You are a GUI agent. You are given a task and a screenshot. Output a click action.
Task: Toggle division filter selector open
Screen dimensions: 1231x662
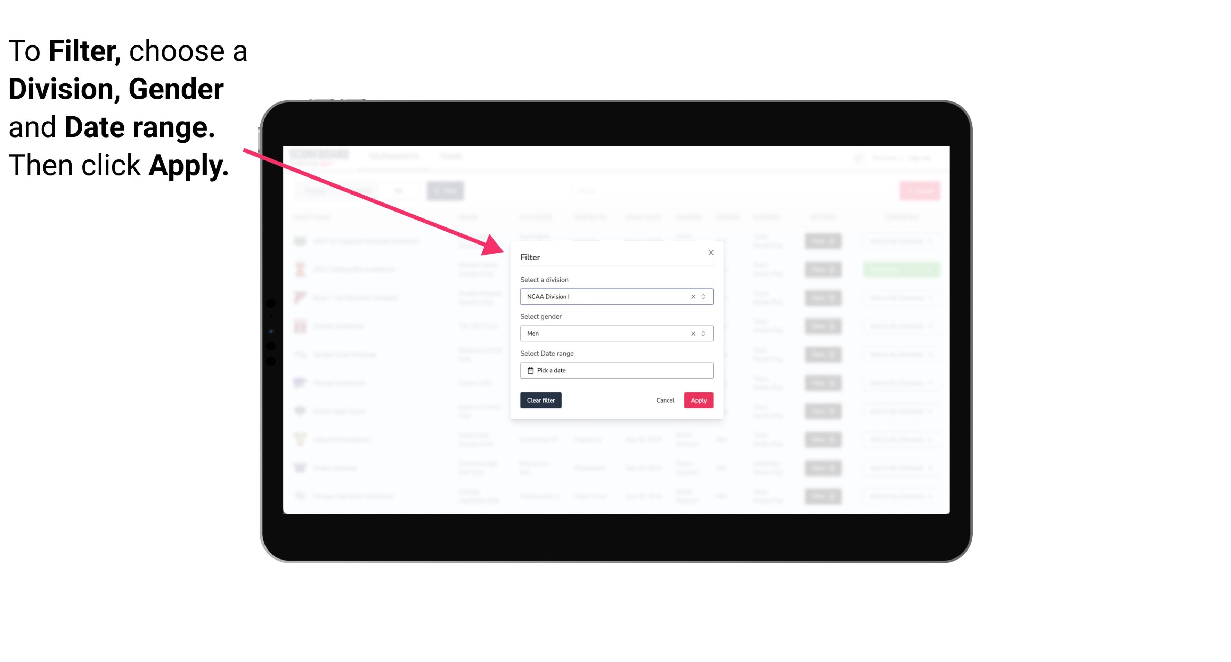pyautogui.click(x=703, y=296)
